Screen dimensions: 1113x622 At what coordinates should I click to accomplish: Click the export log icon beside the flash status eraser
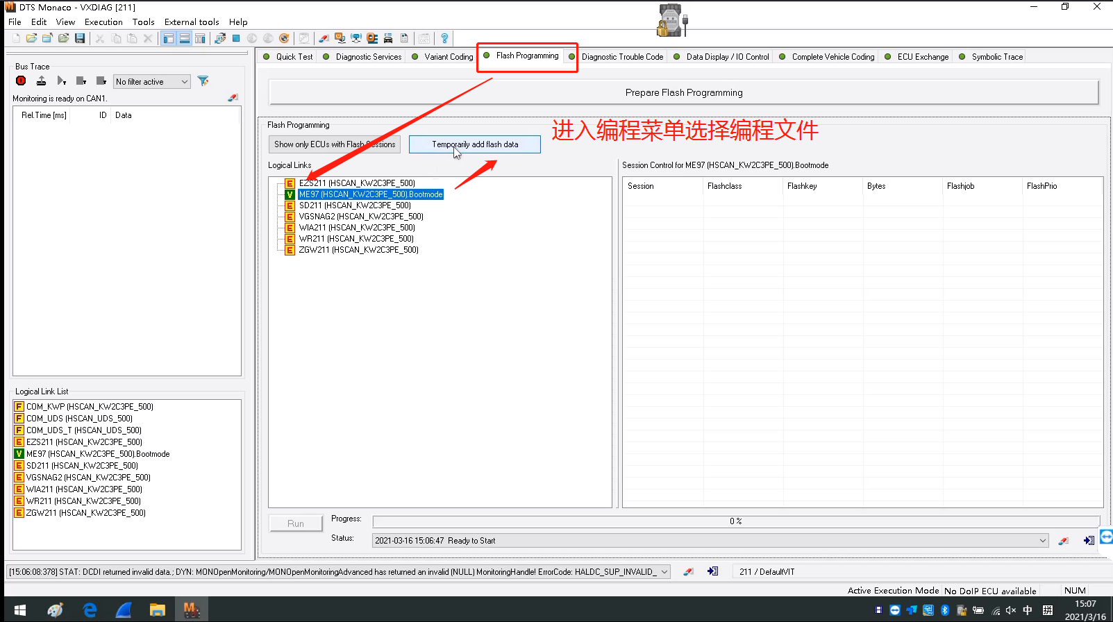click(x=1089, y=541)
